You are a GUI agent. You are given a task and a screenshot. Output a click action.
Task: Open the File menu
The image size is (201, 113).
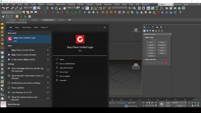tap(2, 4)
